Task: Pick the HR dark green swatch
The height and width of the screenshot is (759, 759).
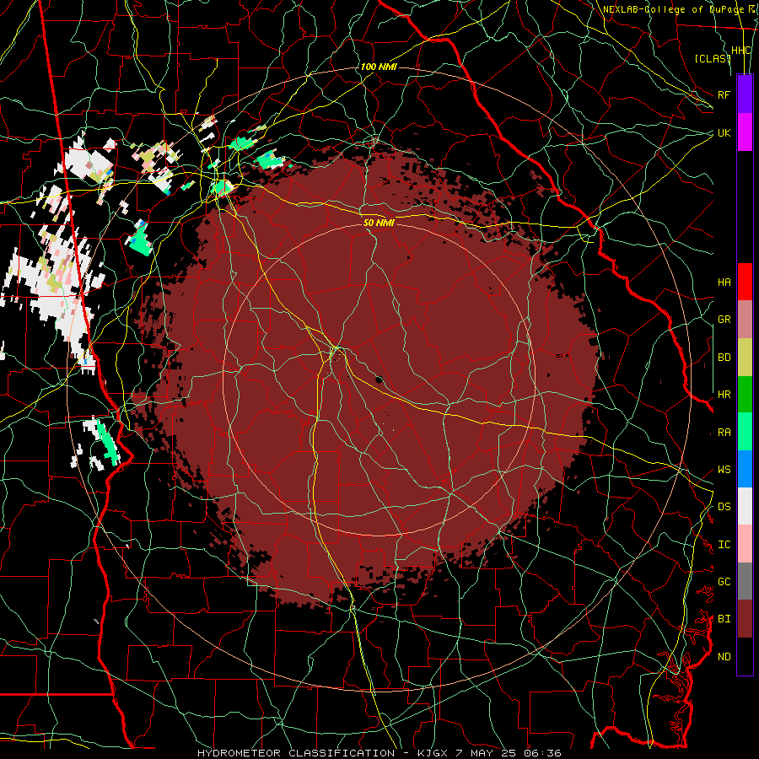Action: [745, 395]
